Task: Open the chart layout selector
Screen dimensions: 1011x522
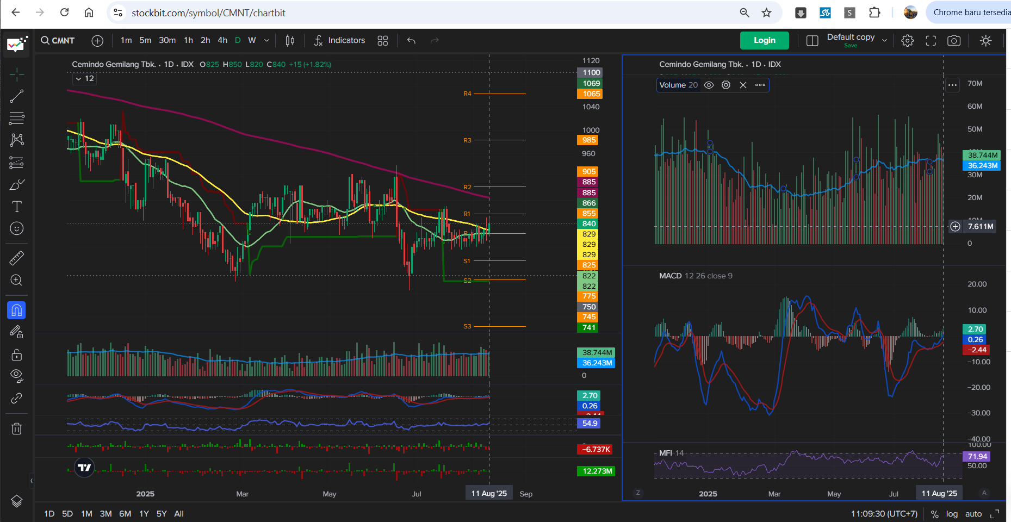Action: 812,40
